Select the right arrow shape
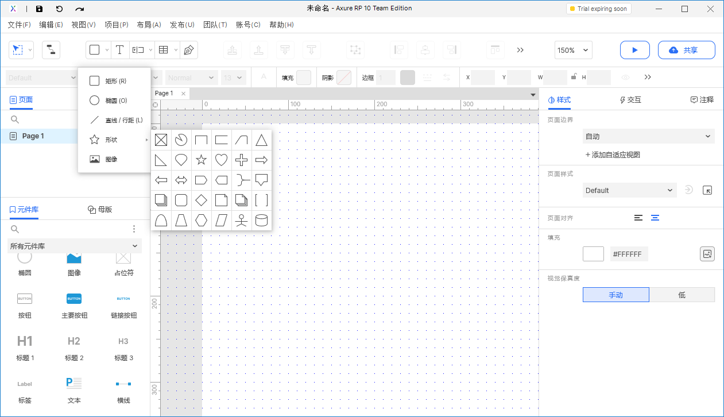Screen dimensions: 724x417 coord(261,160)
